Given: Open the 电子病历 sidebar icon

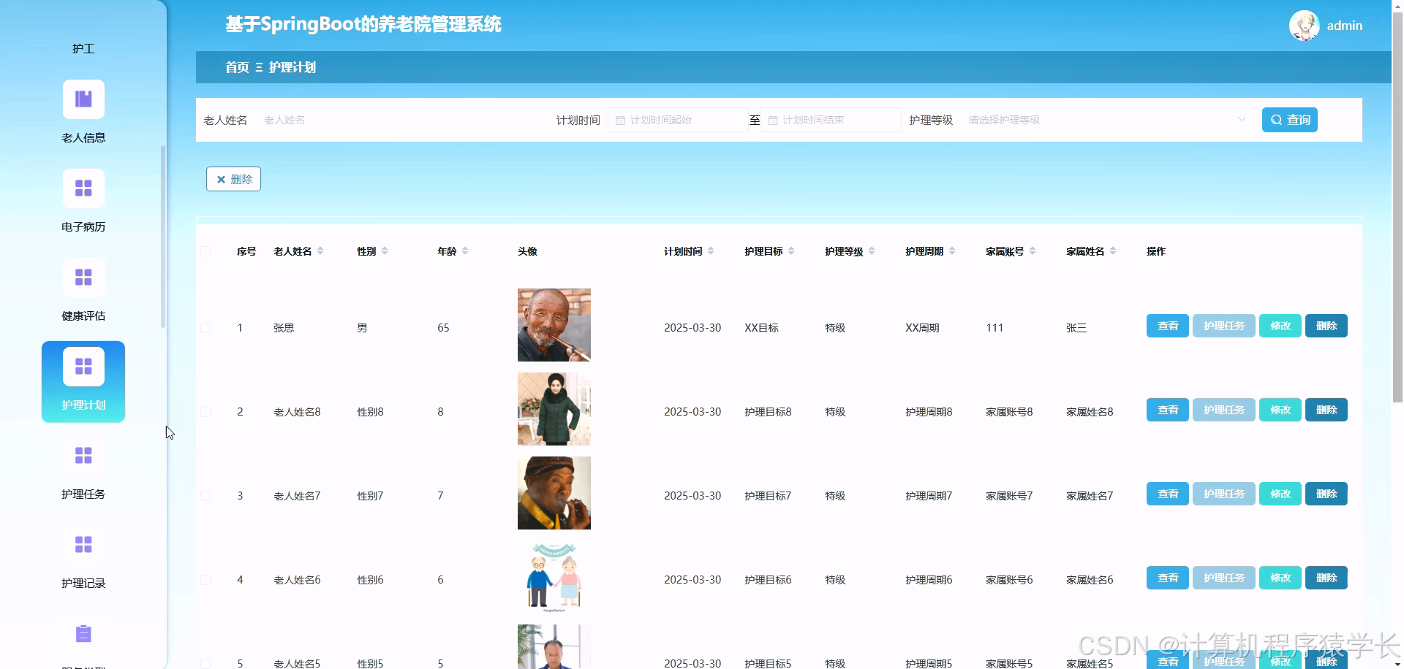Looking at the screenshot, I should coord(83,188).
